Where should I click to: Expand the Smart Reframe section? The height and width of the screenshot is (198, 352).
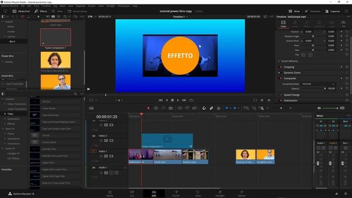[x=279, y=61]
